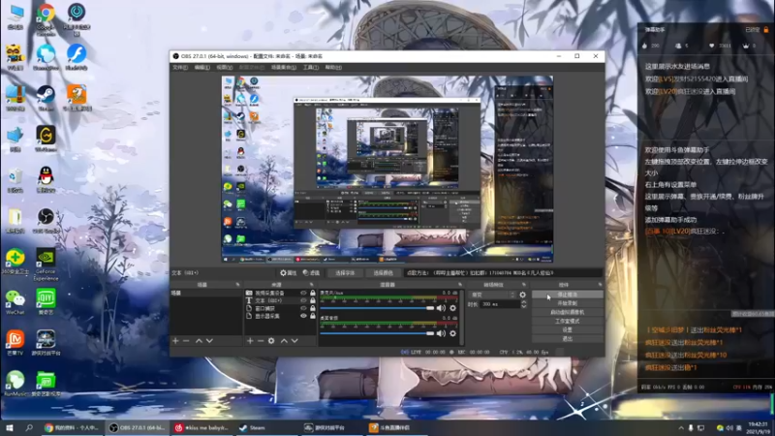The width and height of the screenshot is (775, 436).
Task: Open OBS Studio desktop shortcut
Action: tap(46, 220)
